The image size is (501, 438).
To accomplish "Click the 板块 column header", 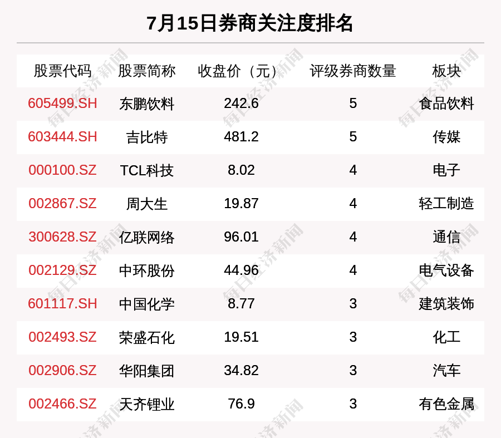I will pos(446,71).
